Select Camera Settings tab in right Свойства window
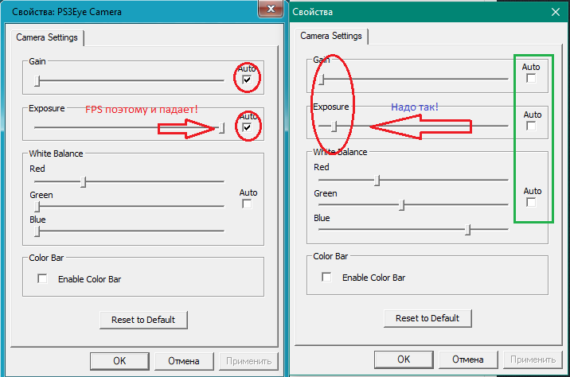 point(331,37)
